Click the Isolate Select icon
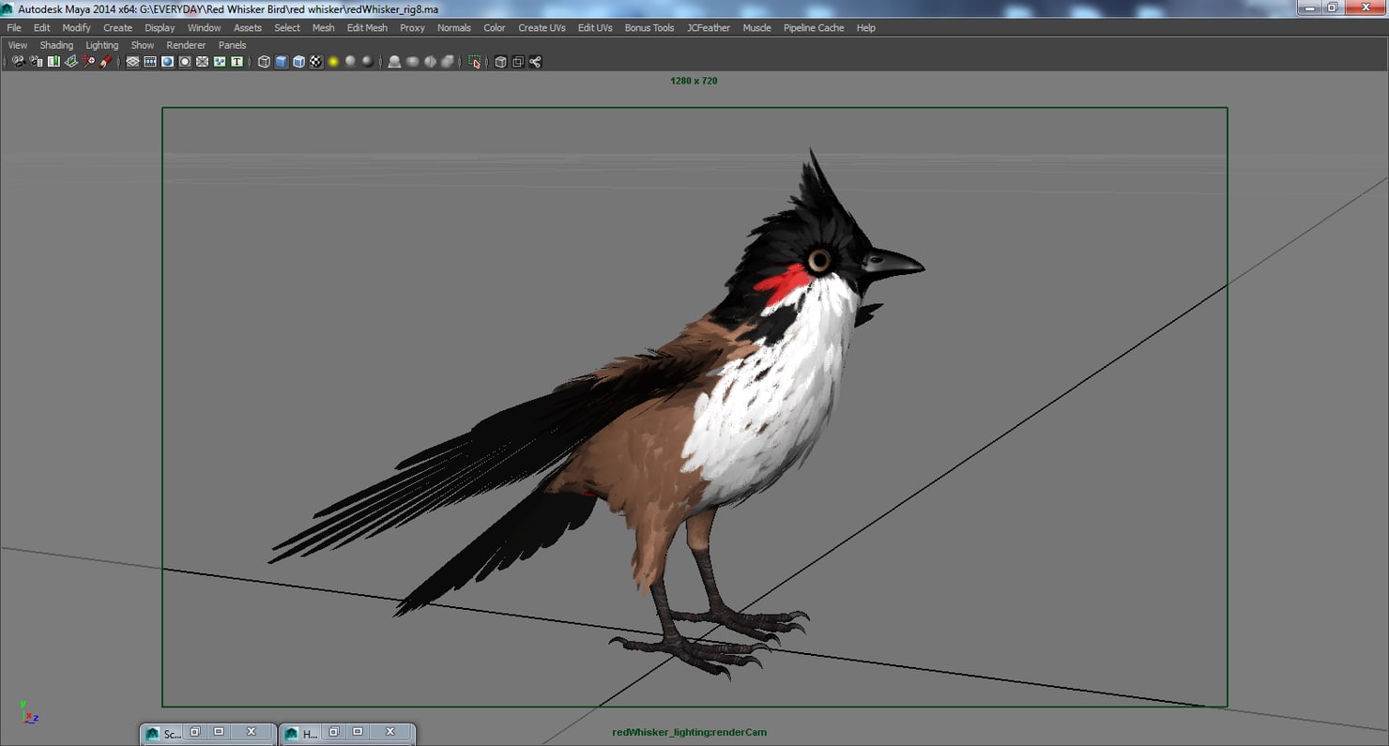This screenshot has height=746, width=1389. tap(475, 62)
